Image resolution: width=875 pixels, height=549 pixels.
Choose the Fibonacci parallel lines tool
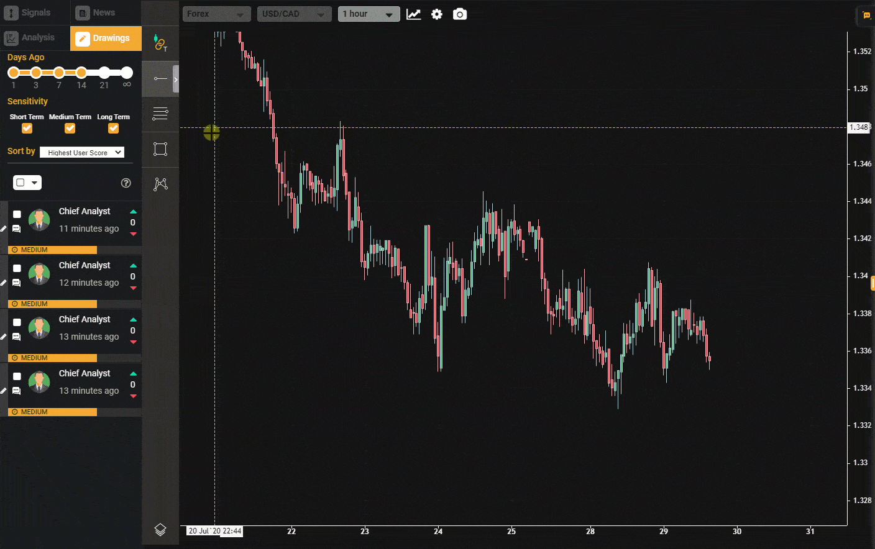click(160, 114)
